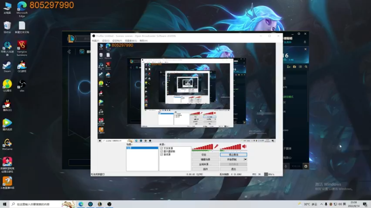Open the notification center icon
Viewport: 371px width, 208px height.
(x=365, y=204)
